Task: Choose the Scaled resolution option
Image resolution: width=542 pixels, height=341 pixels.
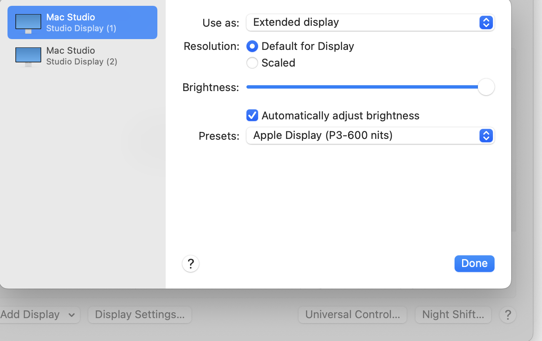Action: point(252,63)
